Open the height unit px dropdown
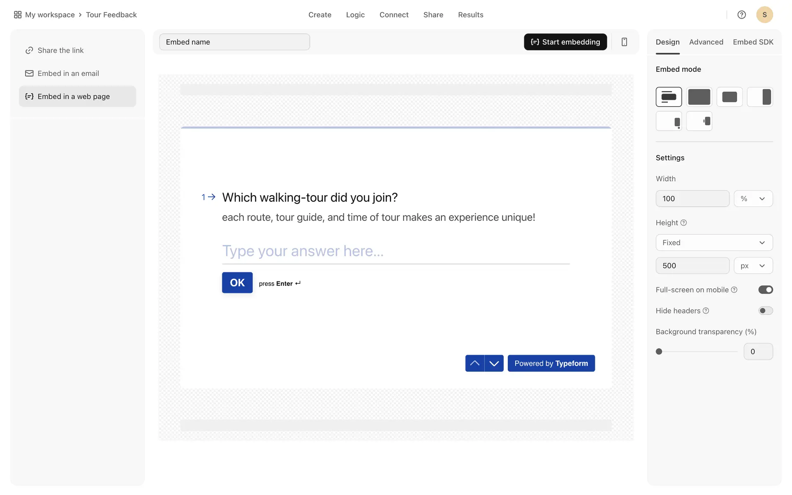Image resolution: width=792 pixels, height=495 pixels. coord(753,266)
